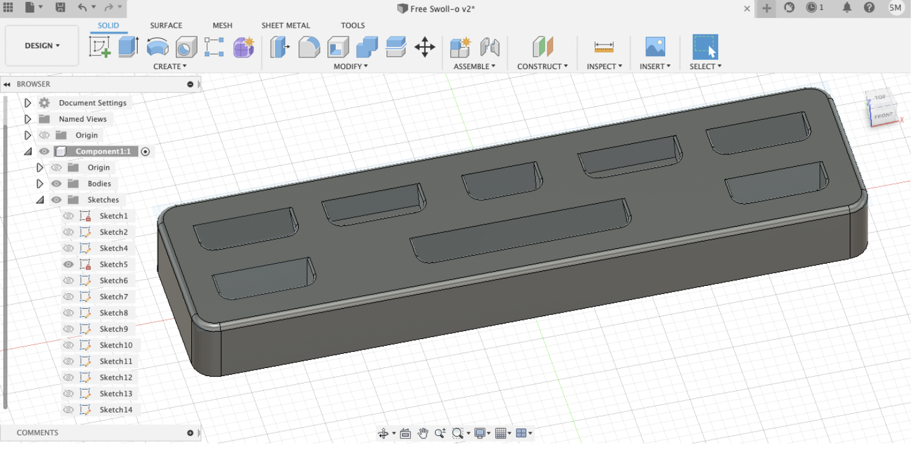912x452 pixels.
Task: Select the Extrude tool
Action: click(x=128, y=47)
